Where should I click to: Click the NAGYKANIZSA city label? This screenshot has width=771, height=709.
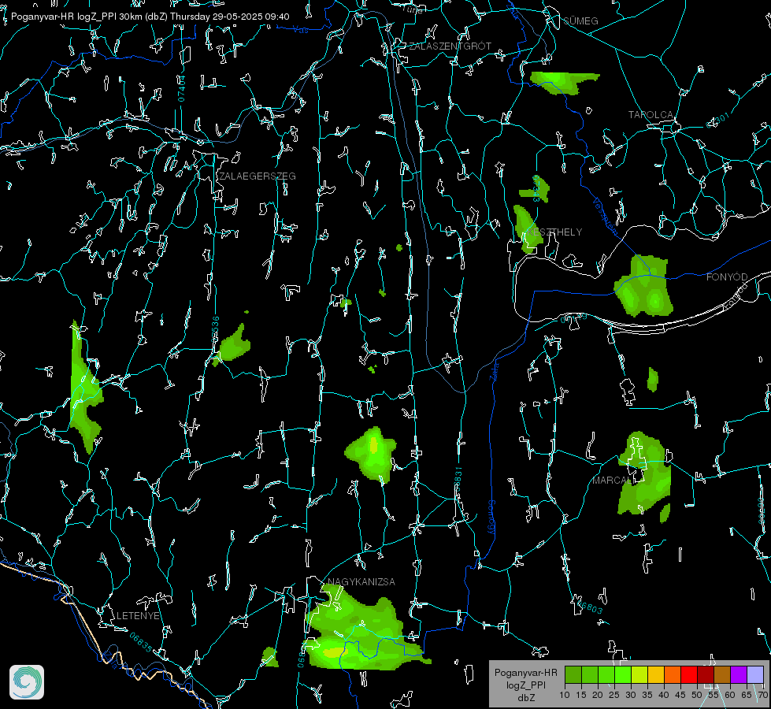pyautogui.click(x=361, y=581)
